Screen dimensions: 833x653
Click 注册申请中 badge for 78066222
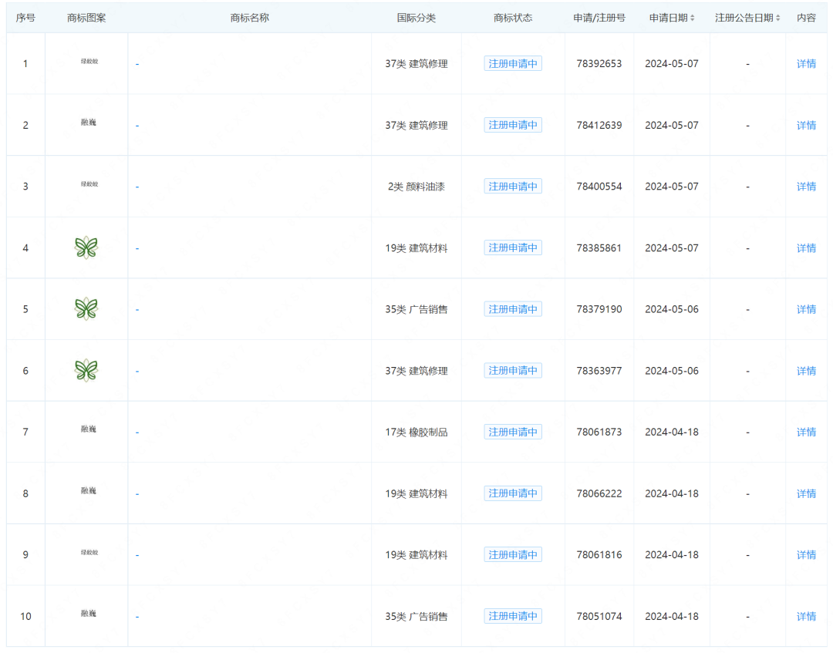point(513,493)
